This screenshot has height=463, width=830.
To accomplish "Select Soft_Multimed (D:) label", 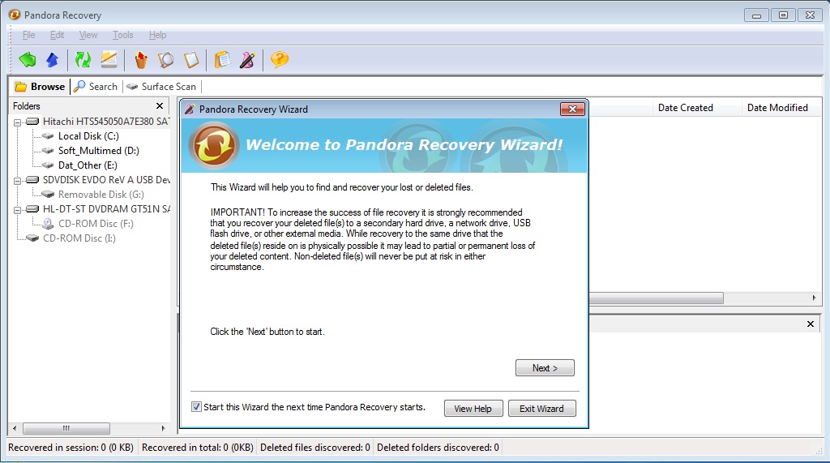I will [98, 151].
